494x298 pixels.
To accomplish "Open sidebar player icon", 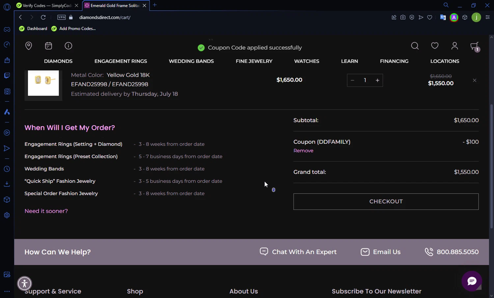I will pyautogui.click(x=7, y=133).
